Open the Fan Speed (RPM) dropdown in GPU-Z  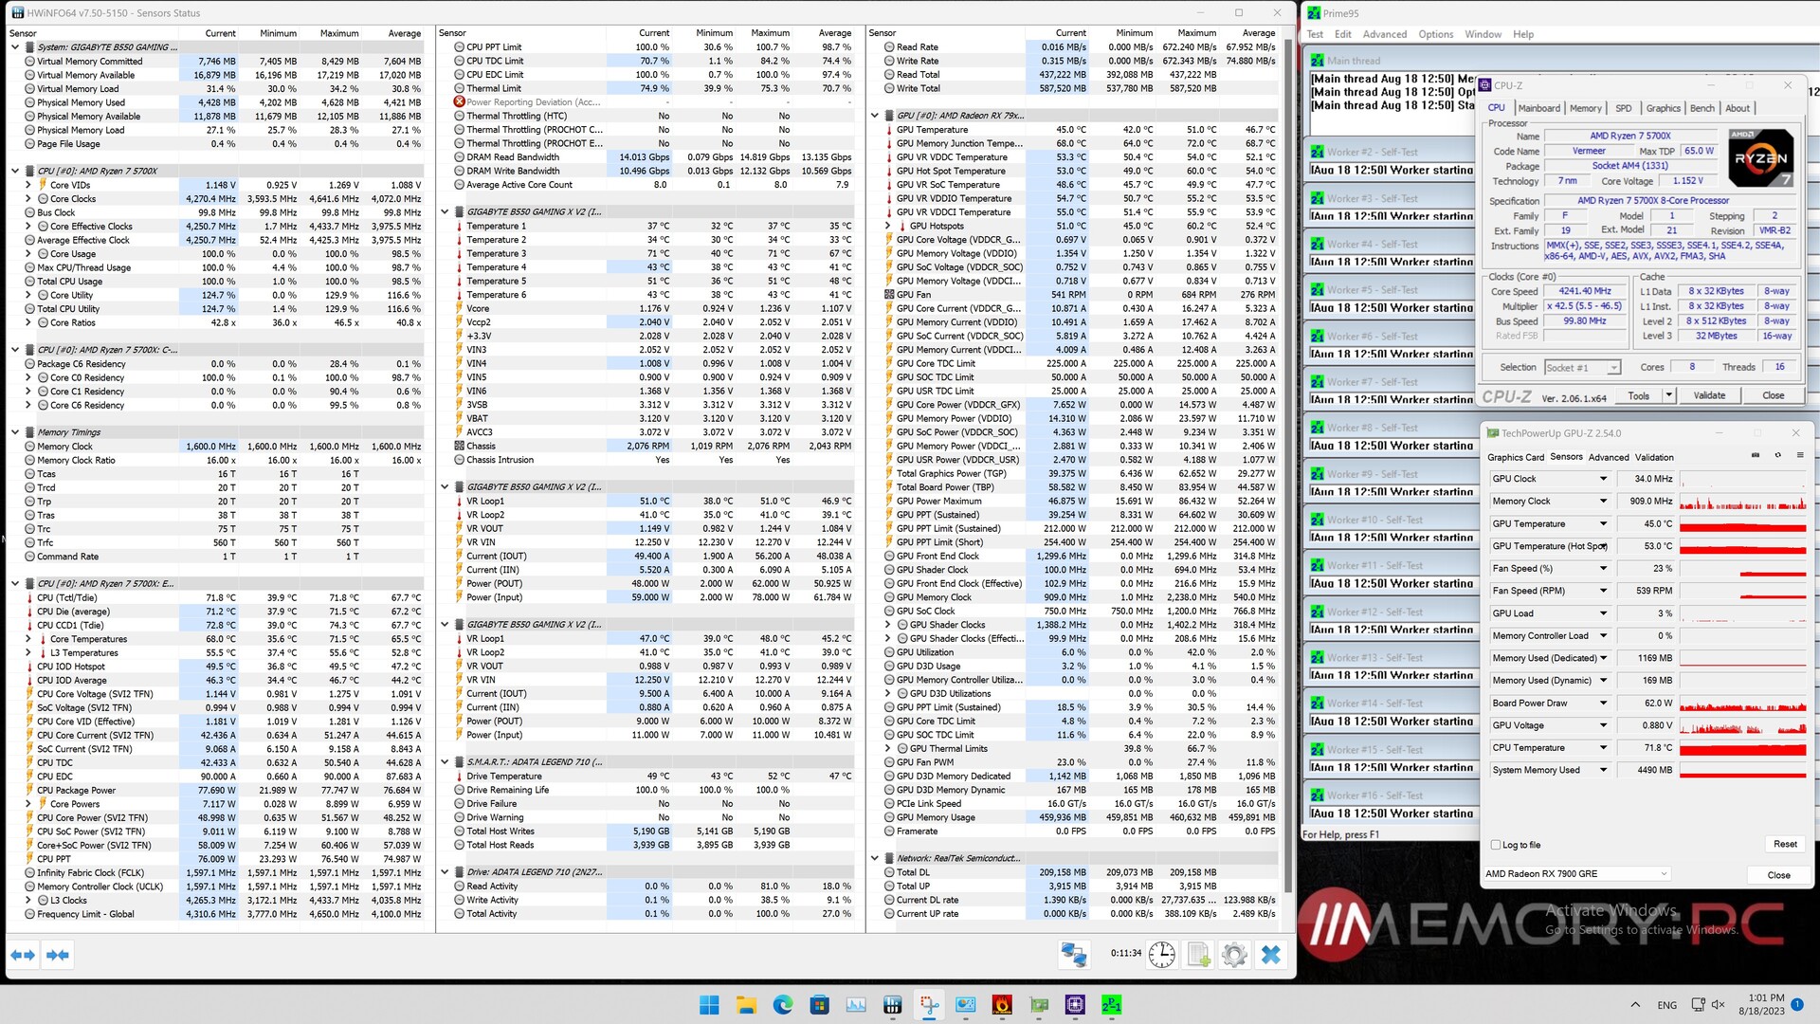pos(1604,591)
